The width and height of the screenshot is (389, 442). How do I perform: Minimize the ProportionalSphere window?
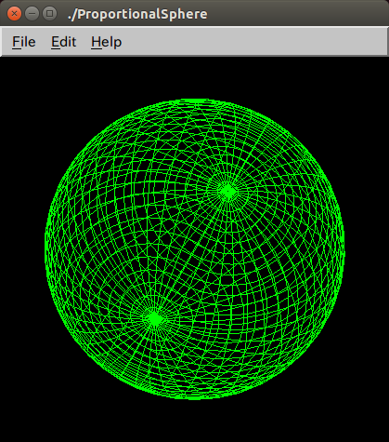[x=32, y=14]
